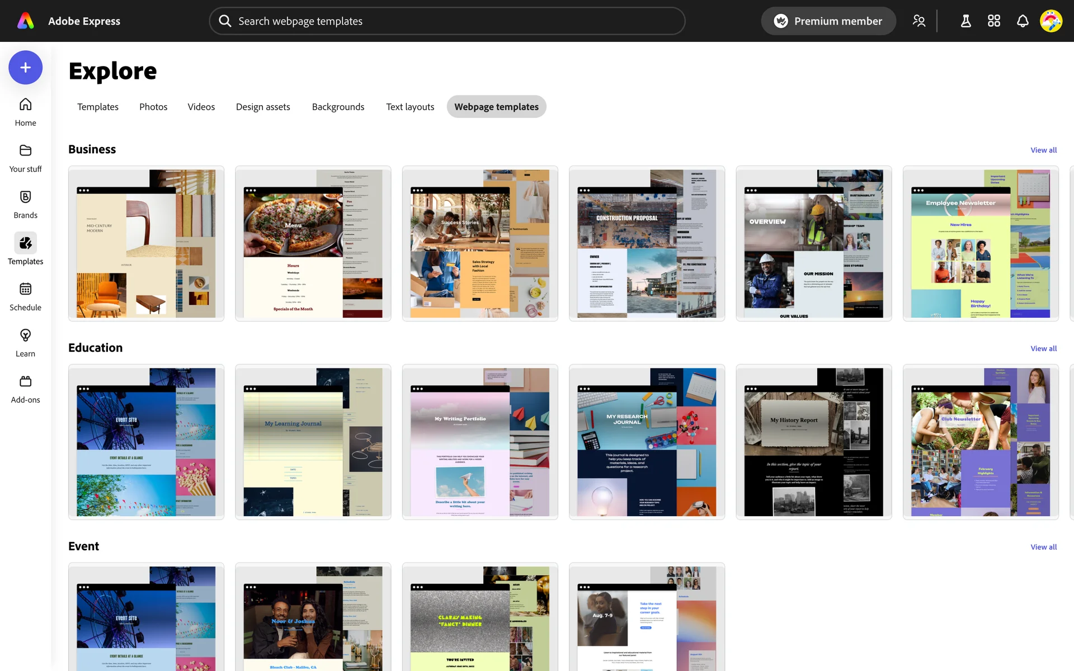
Task: Click the Premium member button
Action: click(828, 21)
